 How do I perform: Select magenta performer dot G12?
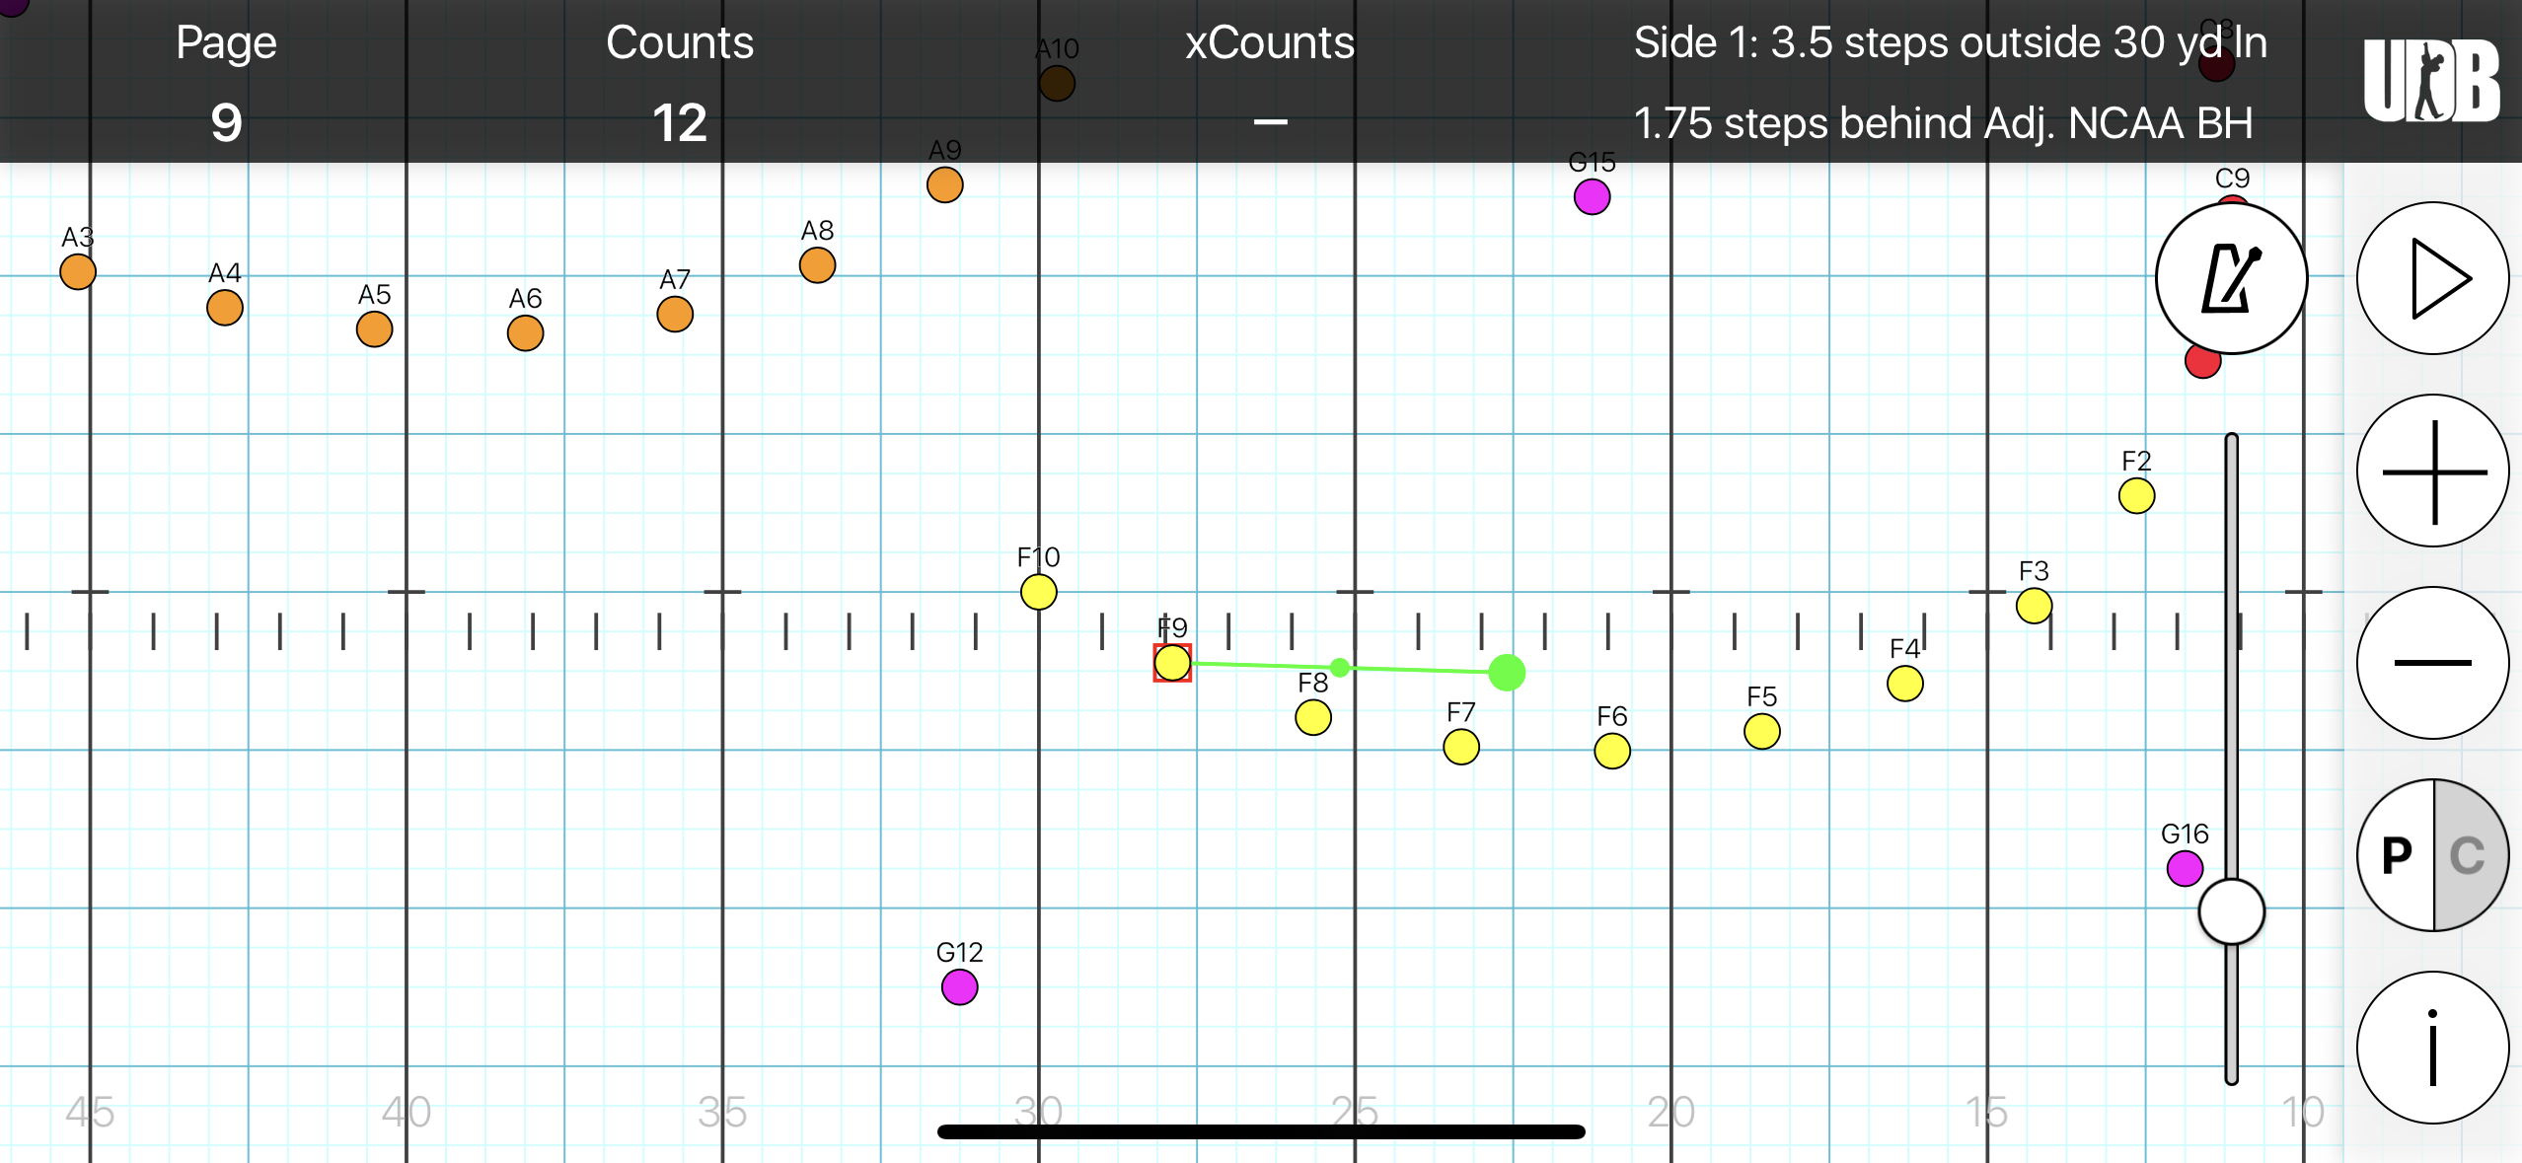pos(960,987)
